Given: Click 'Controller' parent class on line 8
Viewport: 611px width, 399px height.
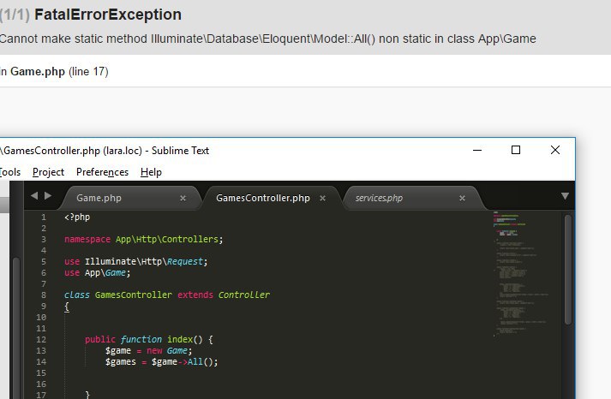Looking at the screenshot, I should (x=244, y=295).
